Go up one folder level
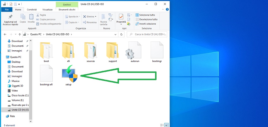 tap(20, 34)
